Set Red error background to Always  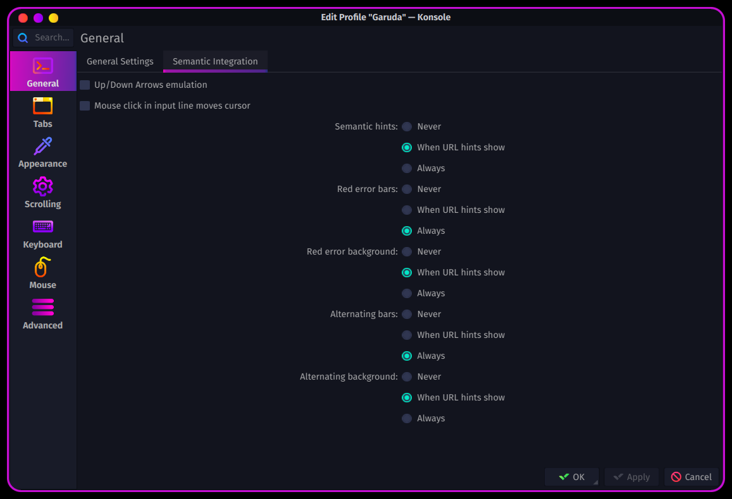click(407, 294)
